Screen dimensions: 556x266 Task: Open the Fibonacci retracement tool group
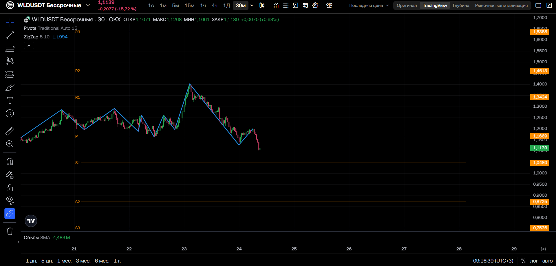point(10,49)
